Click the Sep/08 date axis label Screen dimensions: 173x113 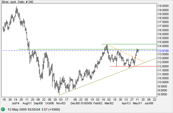[x=38, y=103]
